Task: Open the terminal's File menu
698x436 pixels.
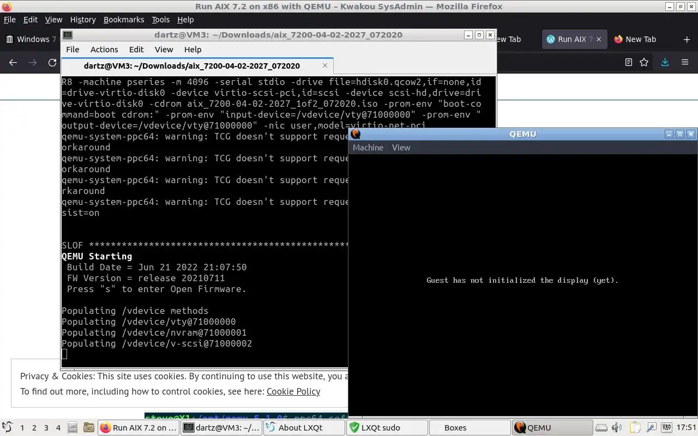Action: tap(73, 49)
